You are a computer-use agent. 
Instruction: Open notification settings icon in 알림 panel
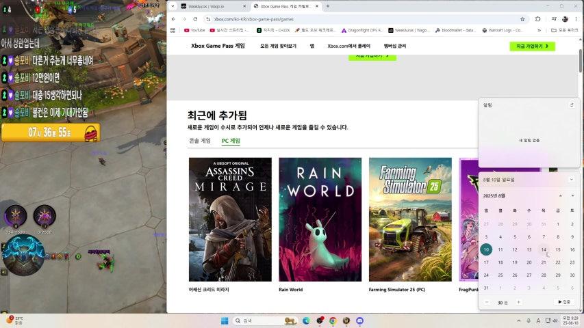(x=572, y=105)
